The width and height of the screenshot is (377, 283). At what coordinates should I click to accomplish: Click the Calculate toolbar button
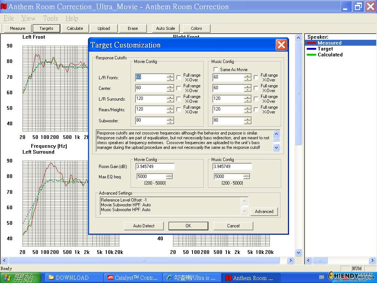point(75,28)
